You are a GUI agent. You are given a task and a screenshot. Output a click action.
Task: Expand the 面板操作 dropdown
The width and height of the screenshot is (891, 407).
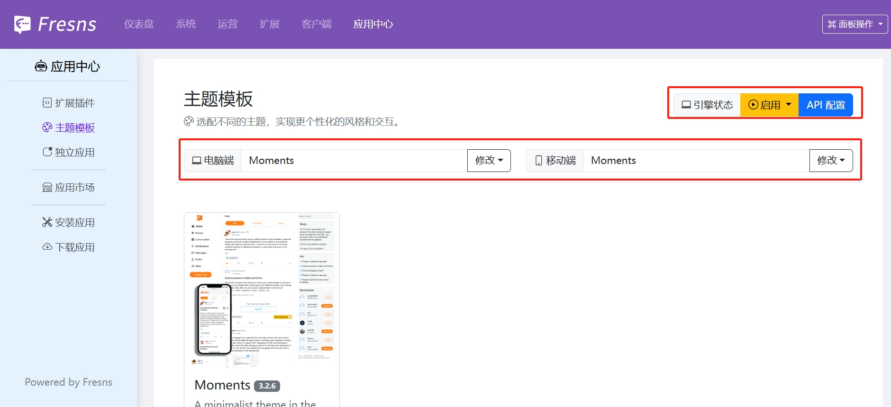[855, 24]
